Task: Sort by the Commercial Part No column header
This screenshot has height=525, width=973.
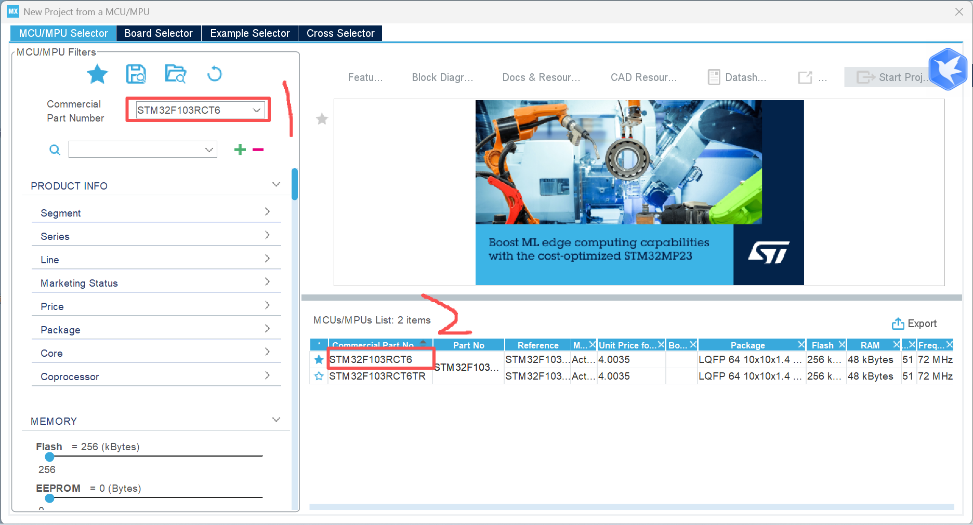Action: click(x=381, y=345)
